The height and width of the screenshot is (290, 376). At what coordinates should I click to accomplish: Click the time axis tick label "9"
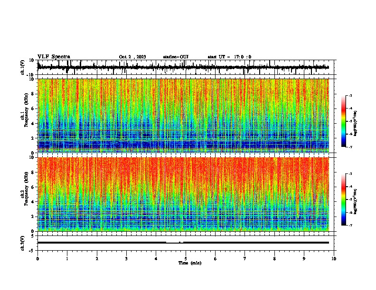point(304,259)
